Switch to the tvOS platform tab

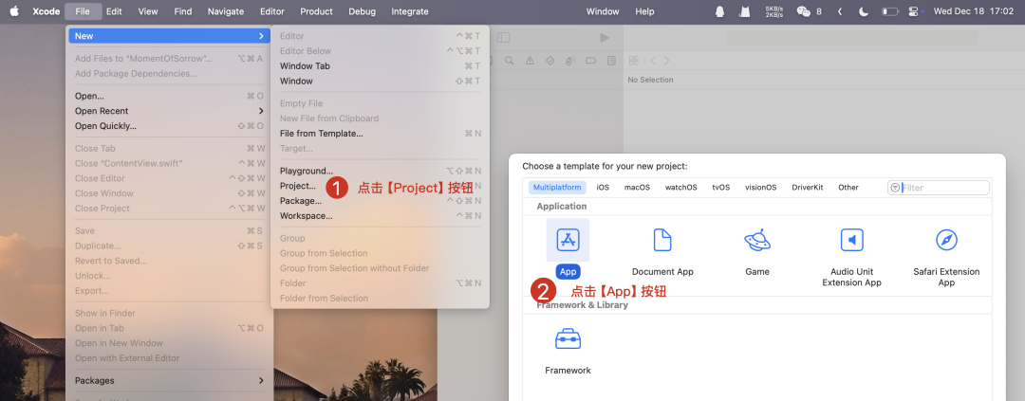[721, 188]
